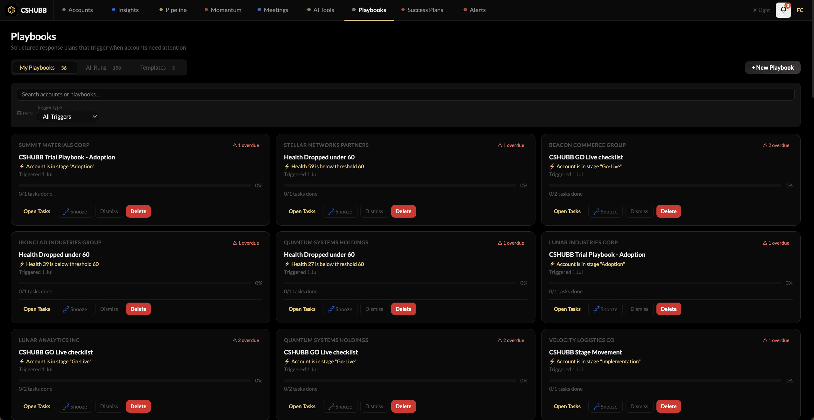Delete the Lunar Analytics Inc playbook
The width and height of the screenshot is (814, 420).
pos(138,407)
